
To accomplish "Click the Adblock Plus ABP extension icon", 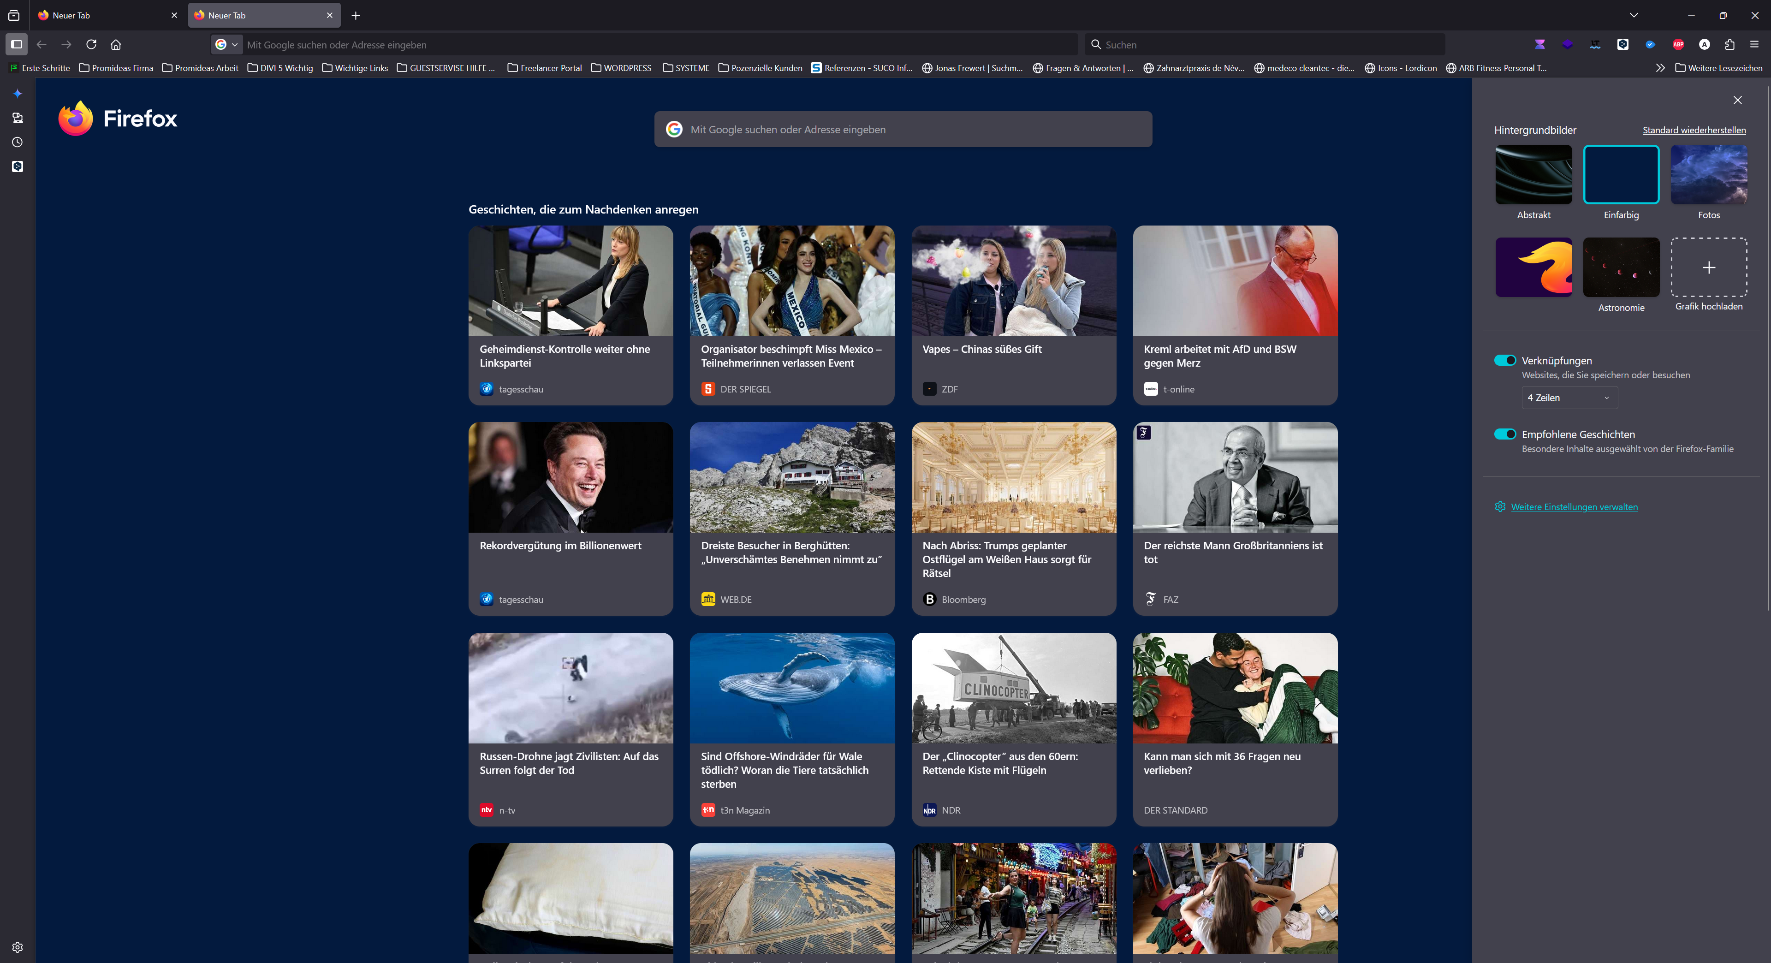I will [x=1678, y=45].
